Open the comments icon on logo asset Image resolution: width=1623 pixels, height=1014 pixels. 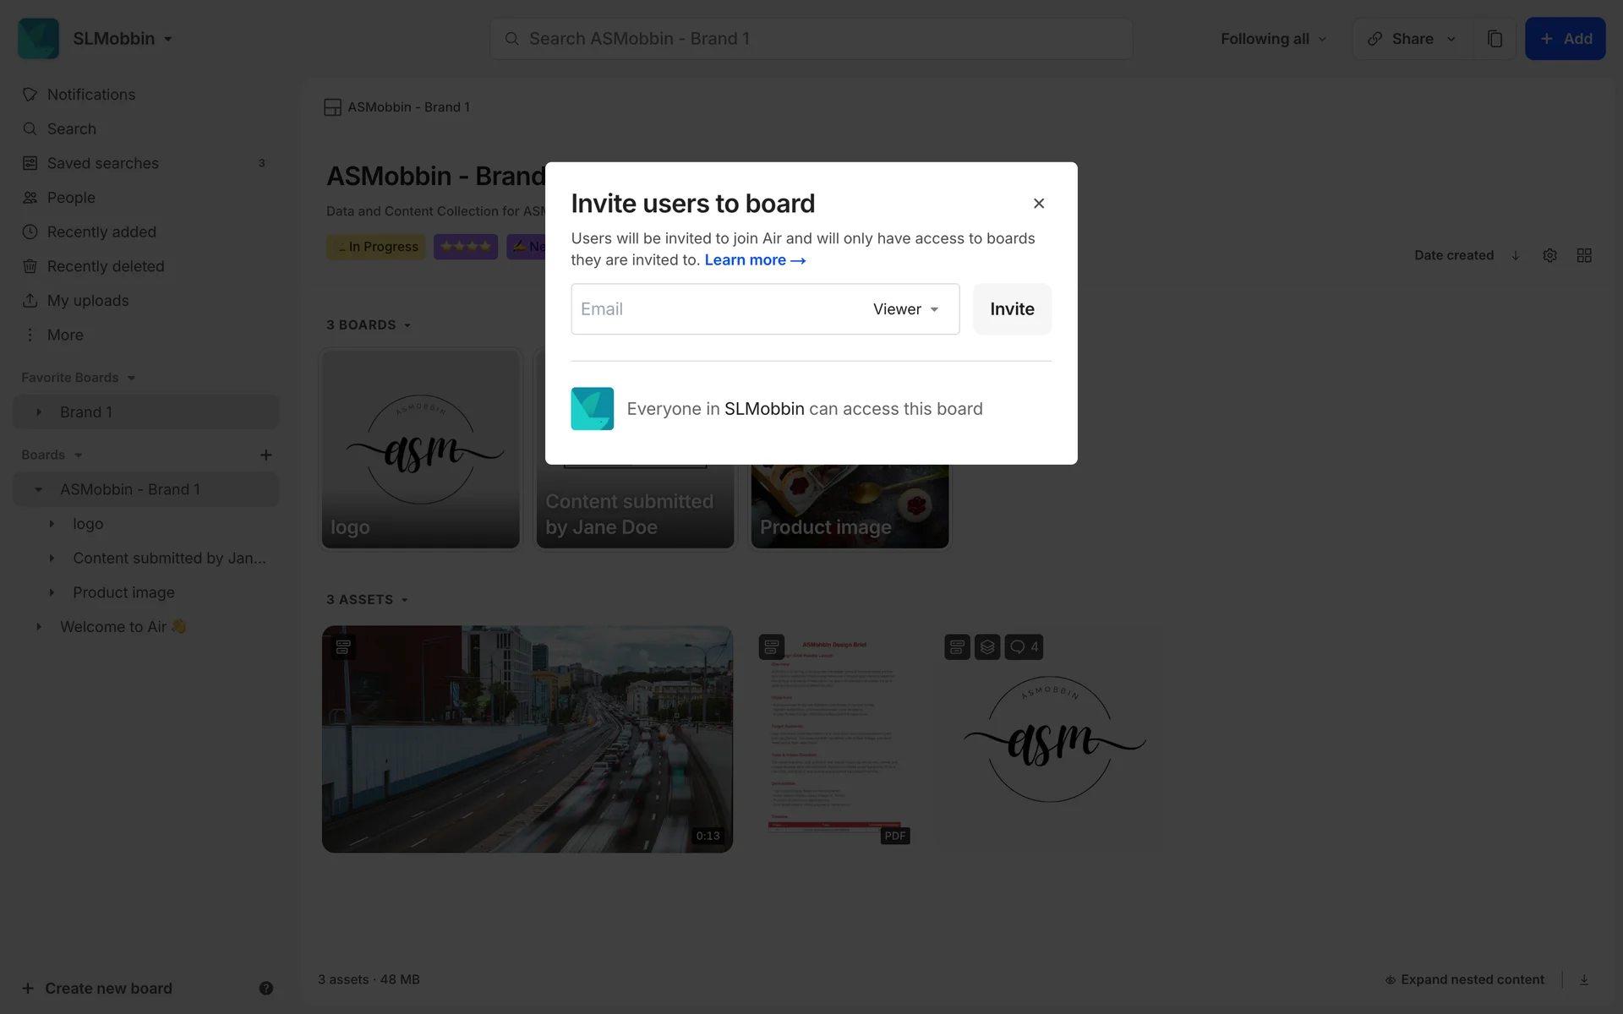pos(1024,647)
